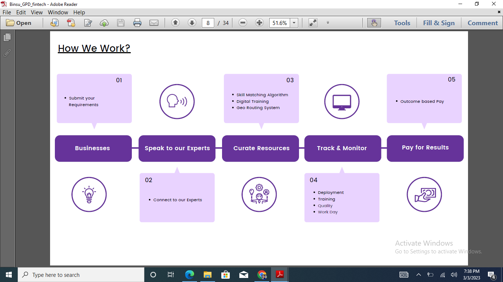Viewport: 503px width, 282px height.
Task: Open the Window menu
Action: [x=58, y=12]
